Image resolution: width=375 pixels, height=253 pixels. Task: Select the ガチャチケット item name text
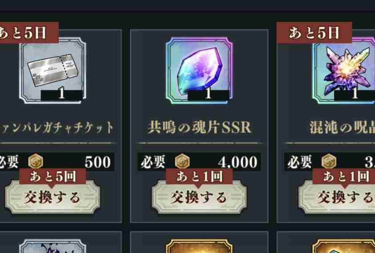pyautogui.click(x=57, y=128)
